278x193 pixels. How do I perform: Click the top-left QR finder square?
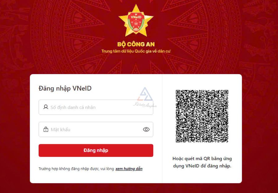[178, 92]
